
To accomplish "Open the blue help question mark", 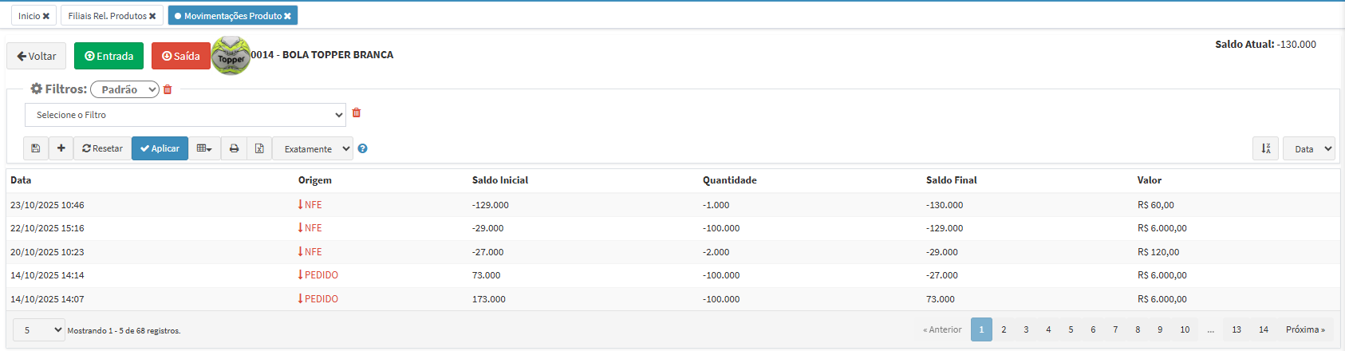I will click(363, 148).
